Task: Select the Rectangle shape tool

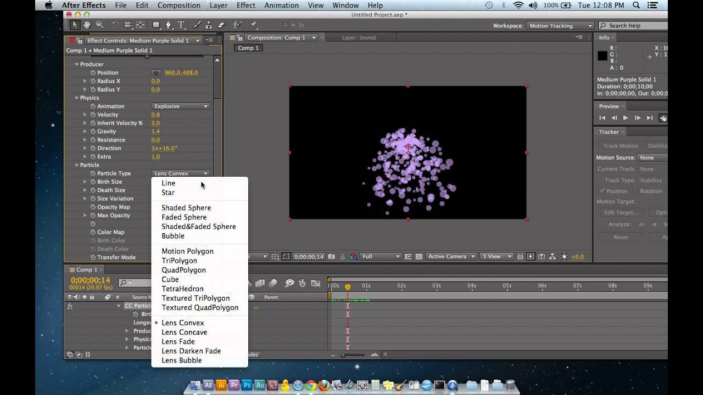Action: (x=156, y=25)
